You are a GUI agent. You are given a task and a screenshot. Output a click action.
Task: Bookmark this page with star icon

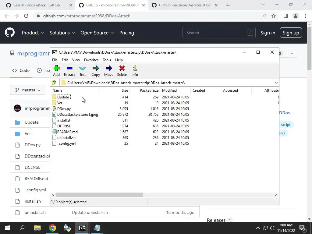pos(274,16)
